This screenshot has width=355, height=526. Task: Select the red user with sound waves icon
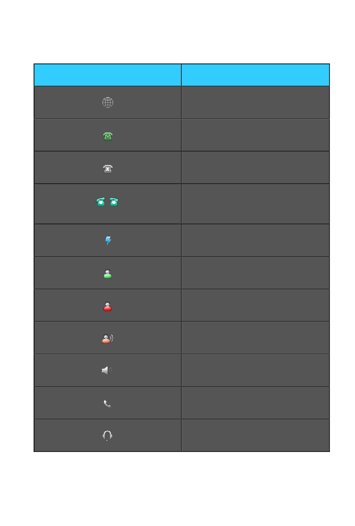click(108, 338)
